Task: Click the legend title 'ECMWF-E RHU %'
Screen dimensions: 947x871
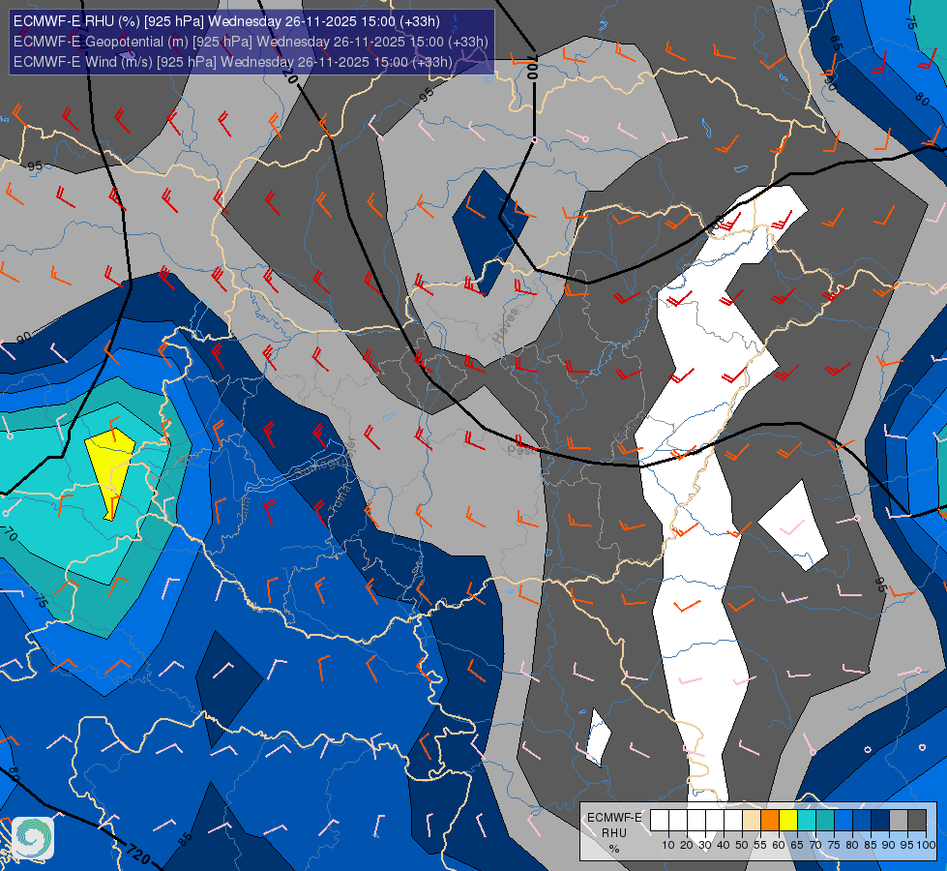Action: [614, 833]
